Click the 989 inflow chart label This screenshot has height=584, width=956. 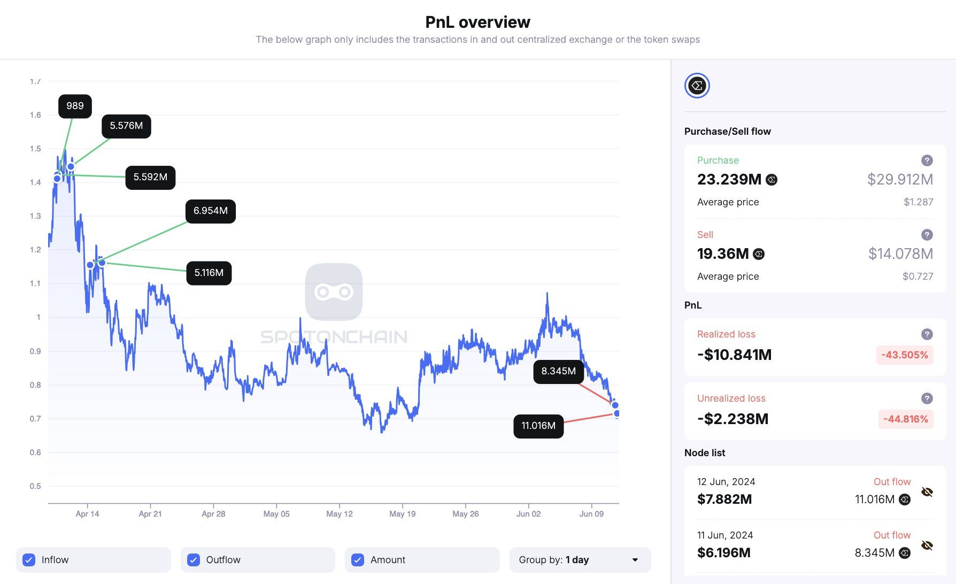tap(75, 106)
